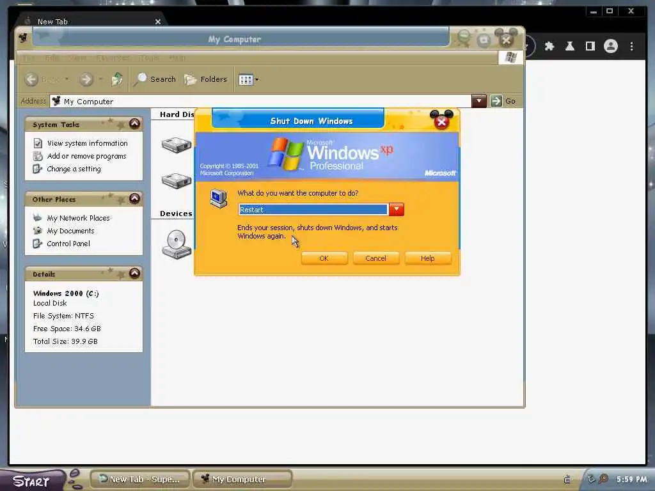Screen dimensions: 655x491
Task: Select the second hard disk drive icon
Action: coord(177,181)
